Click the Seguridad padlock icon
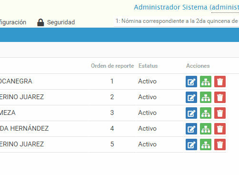239x175 pixels. pos(40,22)
